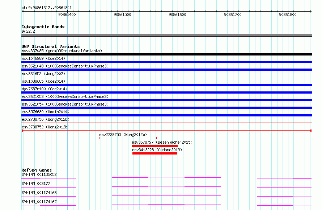The image size is (322, 210).
Task: Select the magenta SYK NM_001174168 intron line
Action: click(166, 196)
